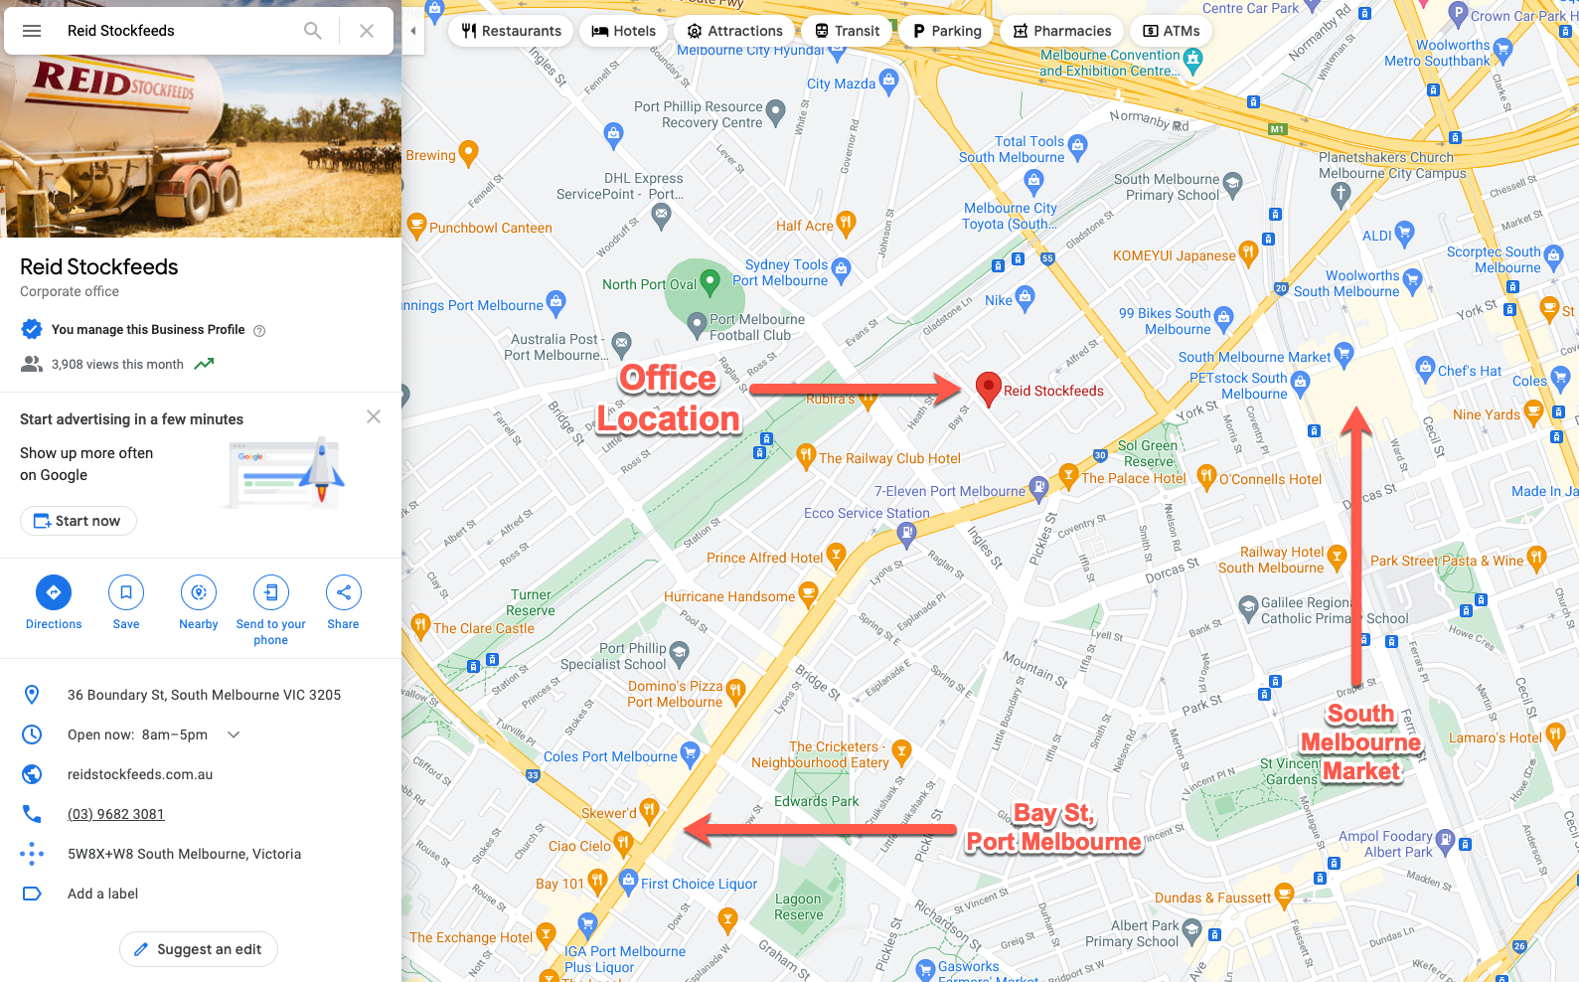
Task: Collapse the side panel arrow
Action: 413,31
